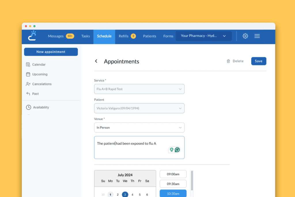The width and height of the screenshot is (295, 197).
Task: Select July 5 in the calendar
Action: click(140, 195)
